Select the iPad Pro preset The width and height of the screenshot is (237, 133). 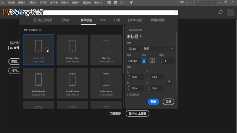(106, 50)
